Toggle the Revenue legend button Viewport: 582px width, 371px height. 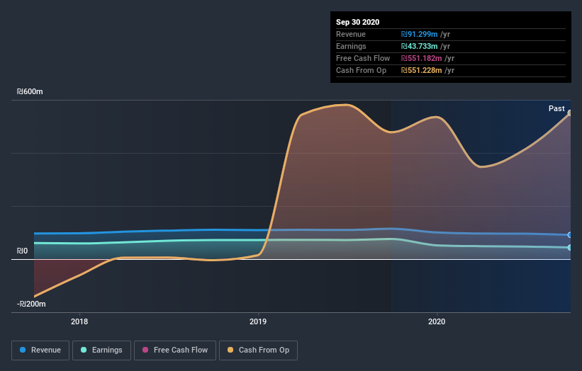point(40,350)
